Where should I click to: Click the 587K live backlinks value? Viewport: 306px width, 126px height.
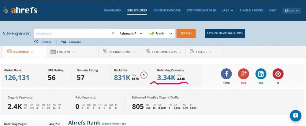point(136,79)
